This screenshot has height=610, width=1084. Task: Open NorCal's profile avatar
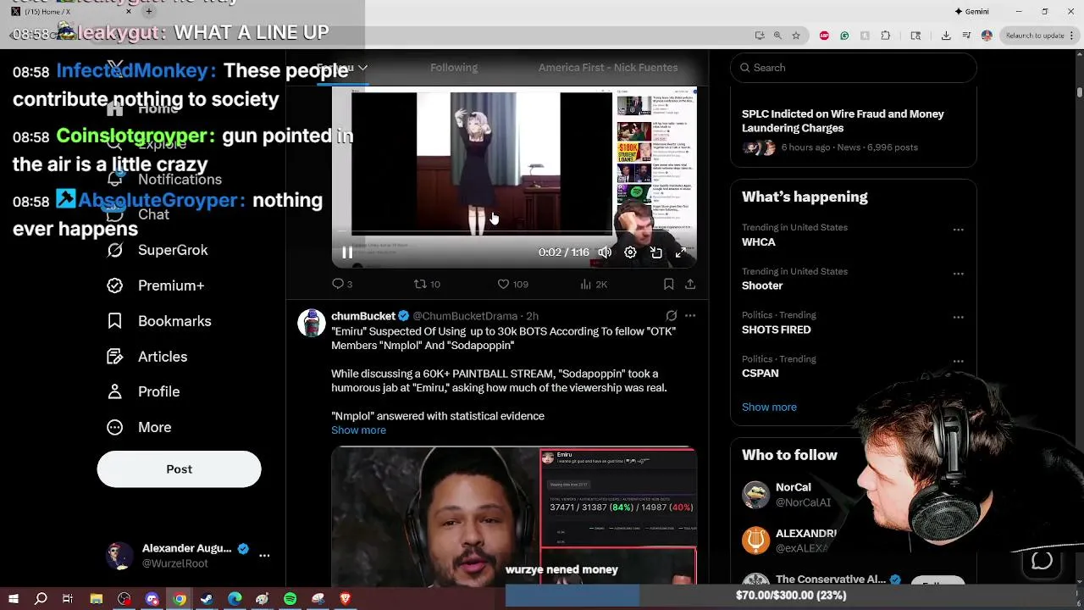click(x=755, y=495)
